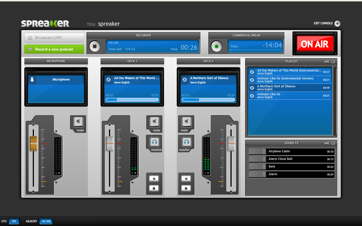Click the playlist scrollbar
Viewport: 362px width, 226px height.
click(335, 101)
